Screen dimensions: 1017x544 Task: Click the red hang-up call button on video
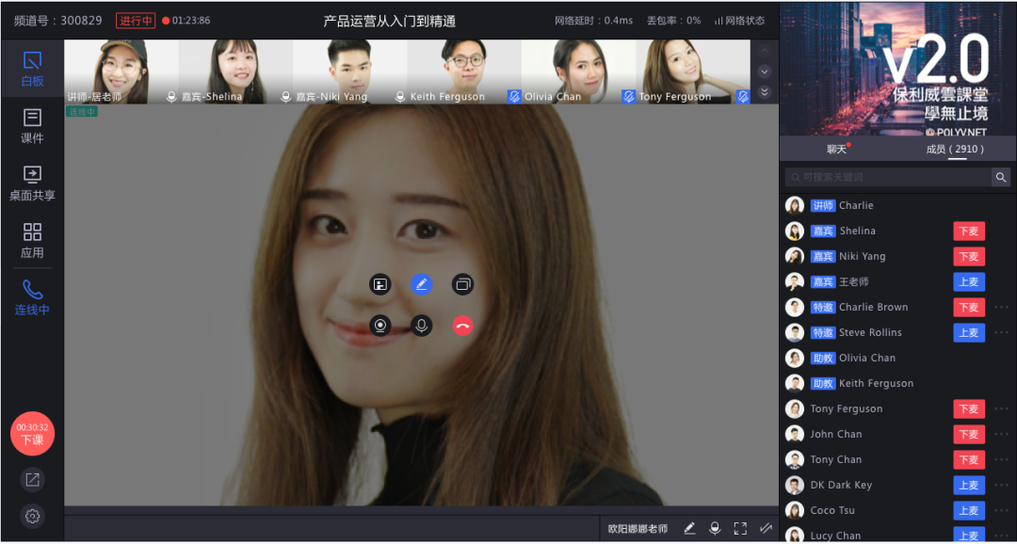(x=462, y=326)
